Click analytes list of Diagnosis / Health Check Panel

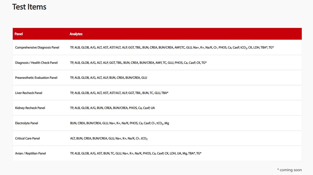[x=138, y=63]
